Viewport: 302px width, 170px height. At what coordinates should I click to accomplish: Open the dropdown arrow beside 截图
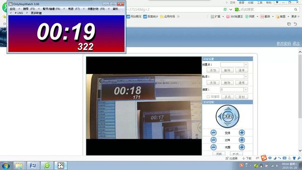pyautogui.click(x=289, y=17)
